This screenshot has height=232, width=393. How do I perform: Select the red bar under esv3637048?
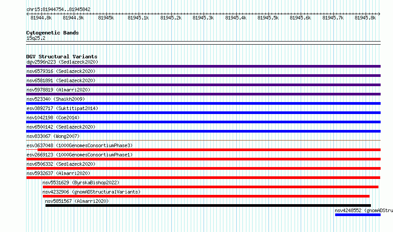click(x=209, y=150)
